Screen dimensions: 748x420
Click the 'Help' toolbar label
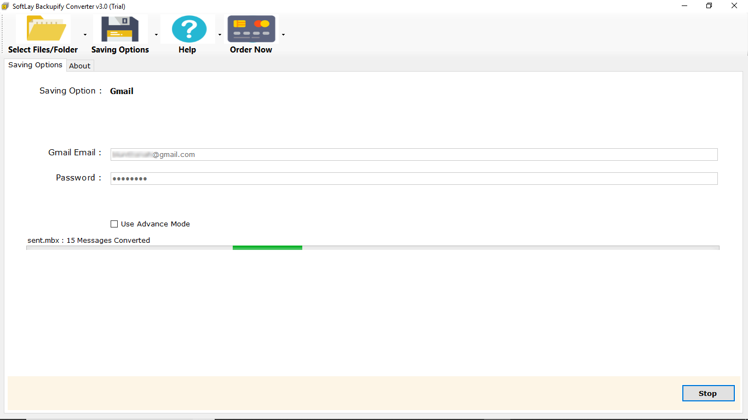pos(187,50)
